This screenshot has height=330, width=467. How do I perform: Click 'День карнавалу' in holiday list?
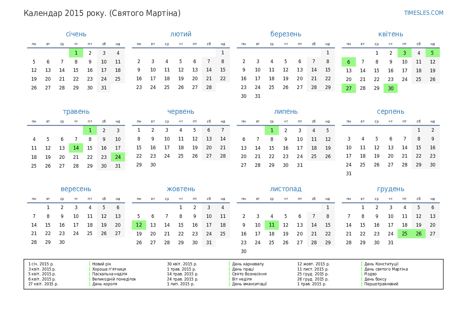tap(248, 264)
